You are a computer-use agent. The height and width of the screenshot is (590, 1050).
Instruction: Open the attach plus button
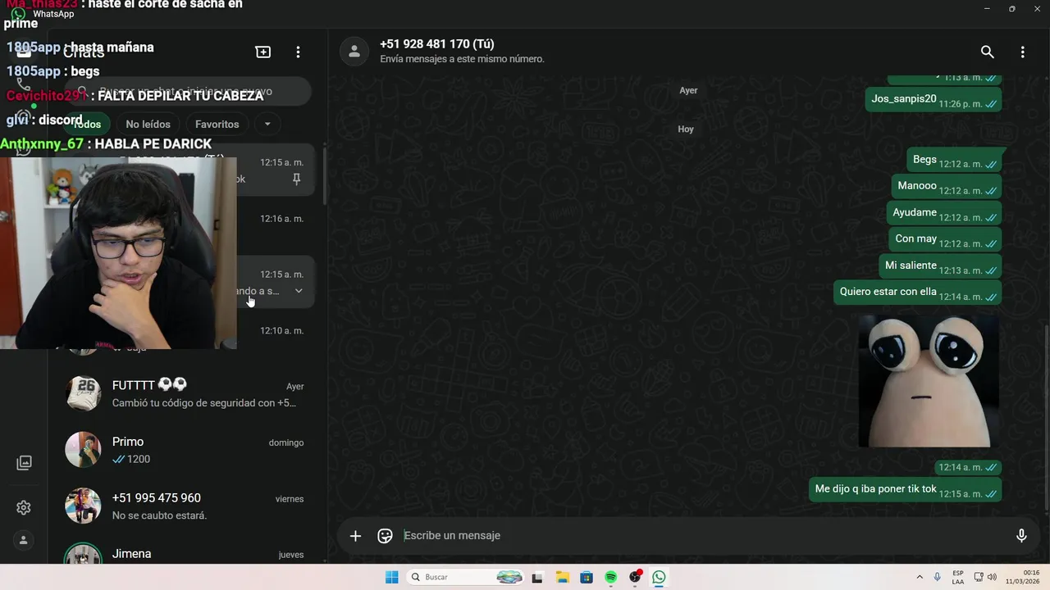tap(355, 536)
